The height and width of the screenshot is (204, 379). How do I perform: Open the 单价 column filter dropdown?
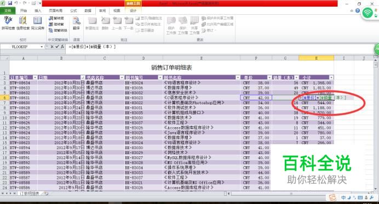pyautogui.click(x=269, y=77)
